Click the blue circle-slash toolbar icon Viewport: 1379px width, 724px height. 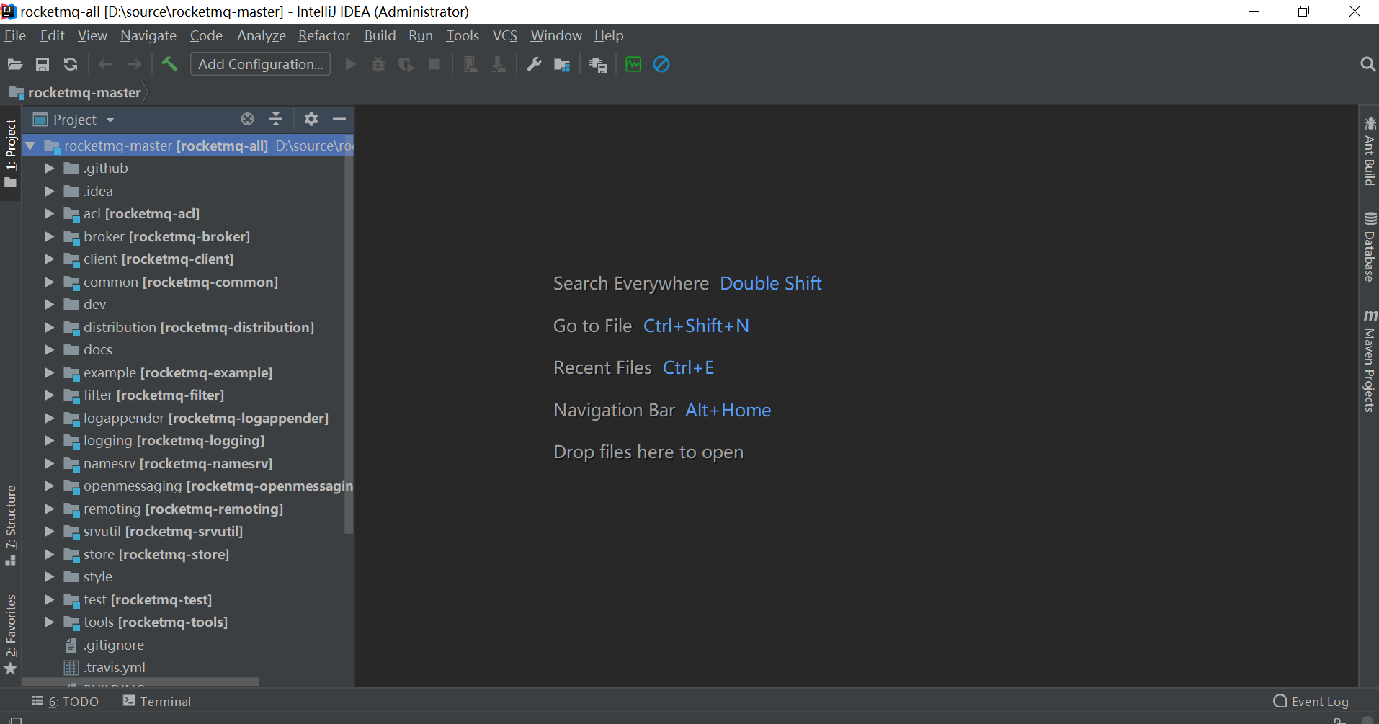click(x=661, y=64)
